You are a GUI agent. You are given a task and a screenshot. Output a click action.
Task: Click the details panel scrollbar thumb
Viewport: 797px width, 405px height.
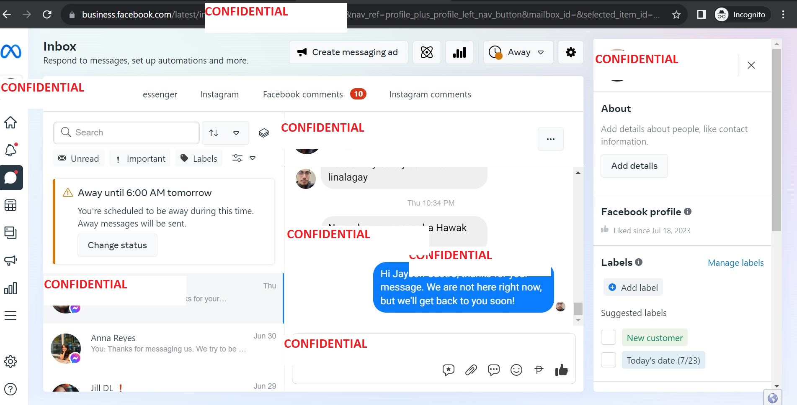coord(776,140)
